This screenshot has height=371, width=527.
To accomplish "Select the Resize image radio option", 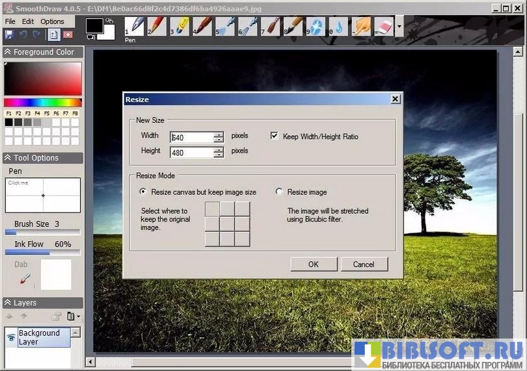I will coord(280,192).
